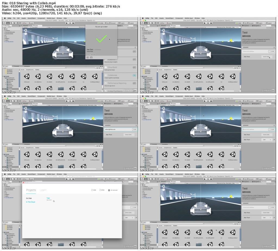This screenshot has height=251, width=278.
Task: Click left arrow control on car in 00:02:50 frame
Action: pos(192,210)
